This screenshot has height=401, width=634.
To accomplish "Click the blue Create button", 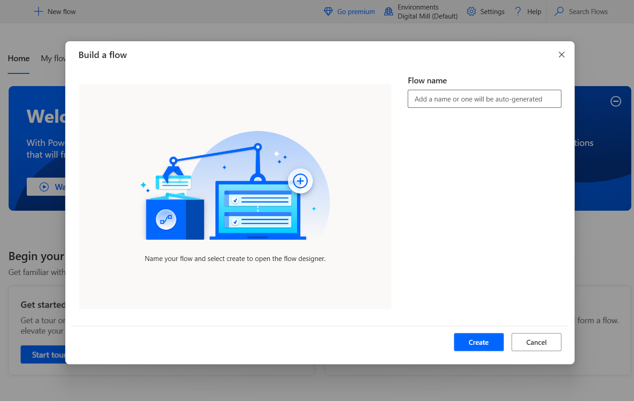I will click(479, 342).
